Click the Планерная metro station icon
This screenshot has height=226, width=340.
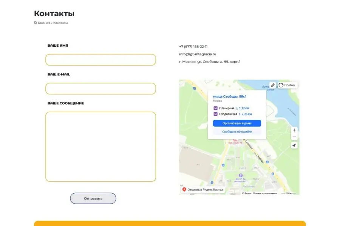pos(215,108)
